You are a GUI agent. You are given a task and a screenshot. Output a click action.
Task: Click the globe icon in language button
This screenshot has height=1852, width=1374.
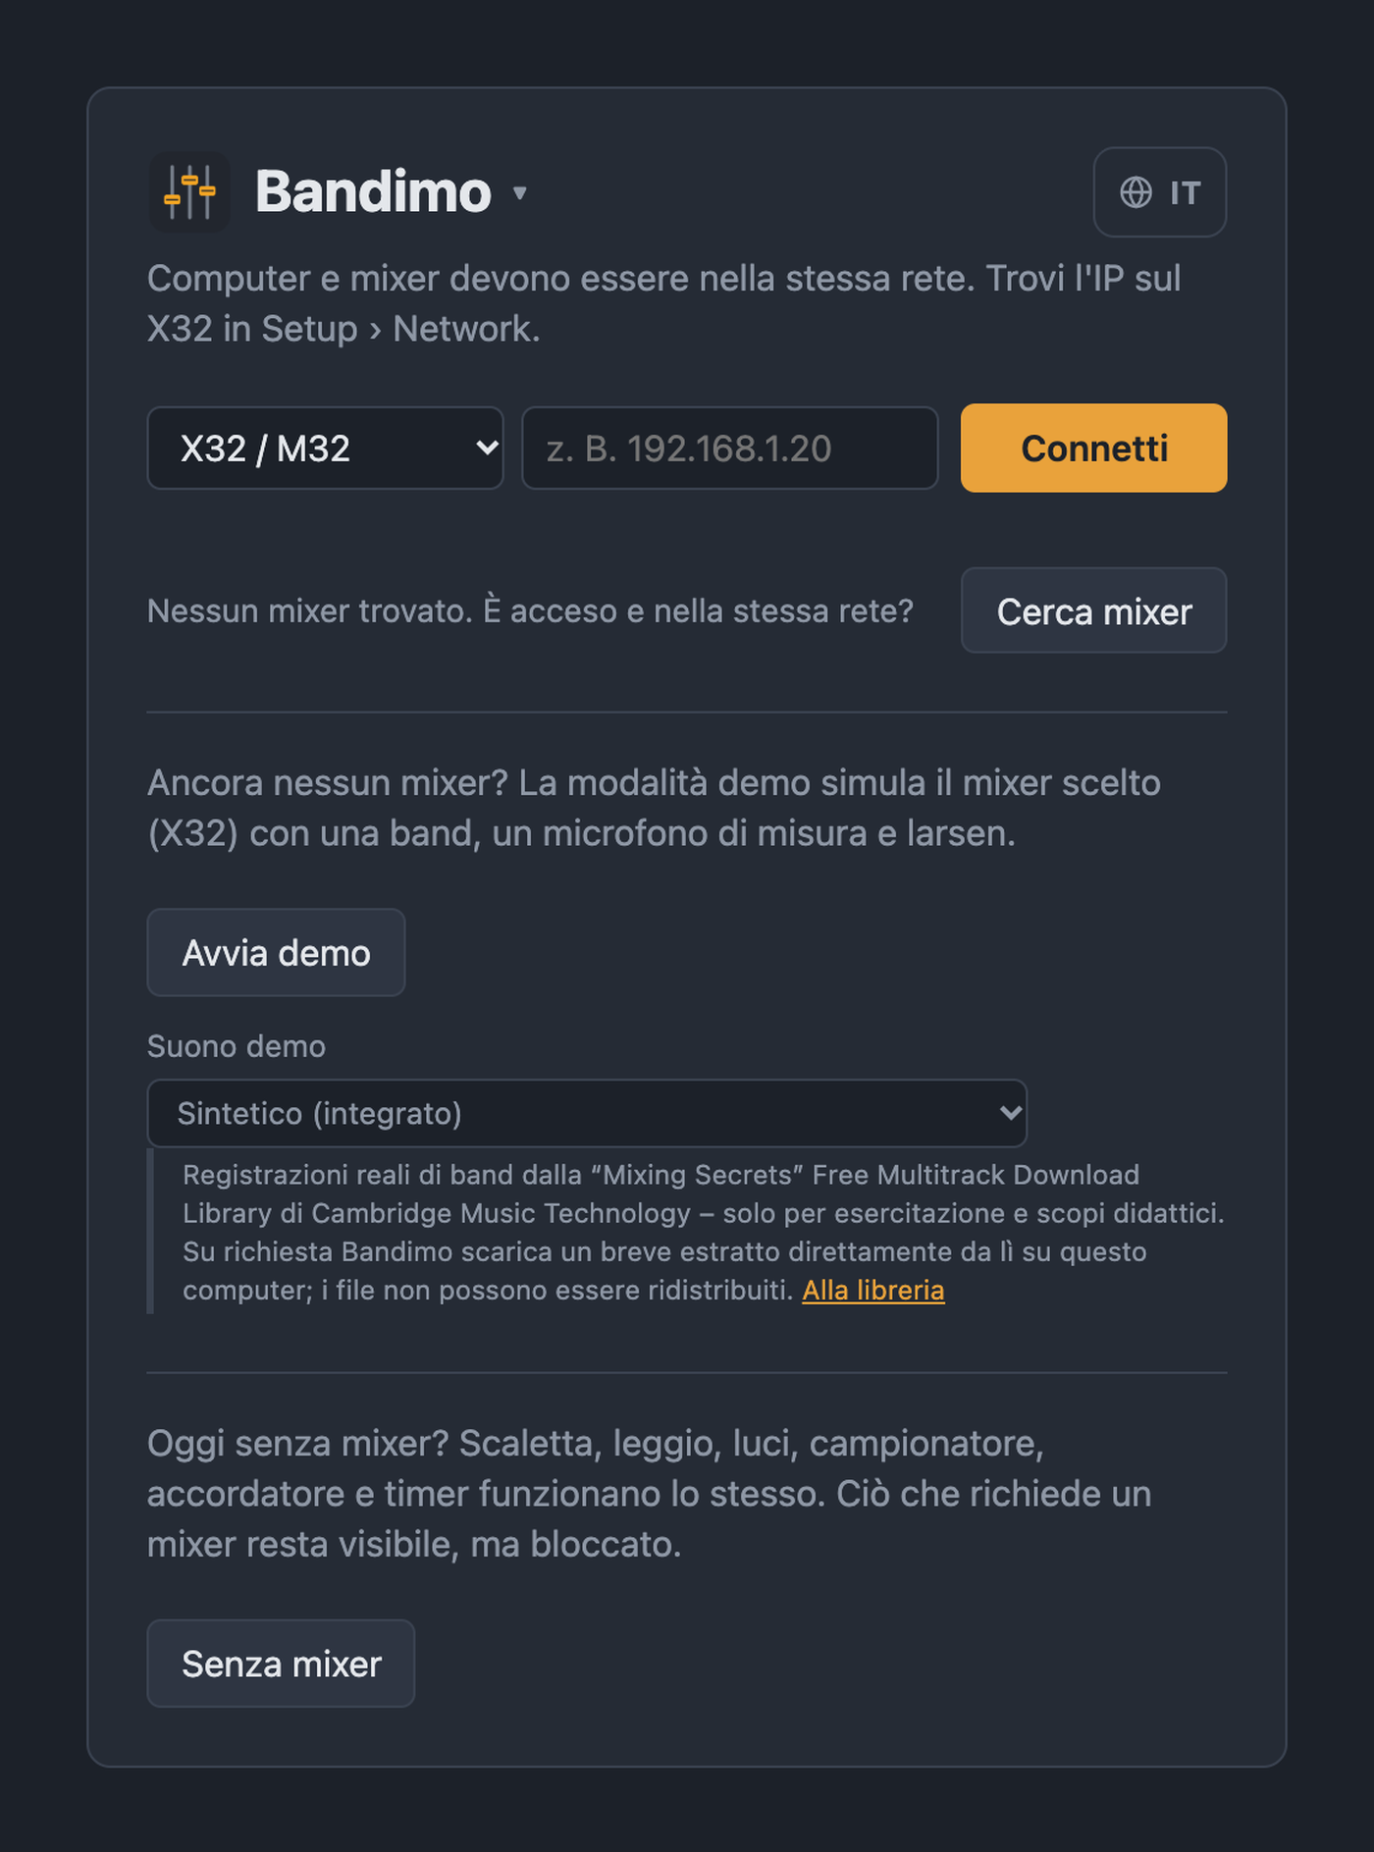tap(1136, 192)
